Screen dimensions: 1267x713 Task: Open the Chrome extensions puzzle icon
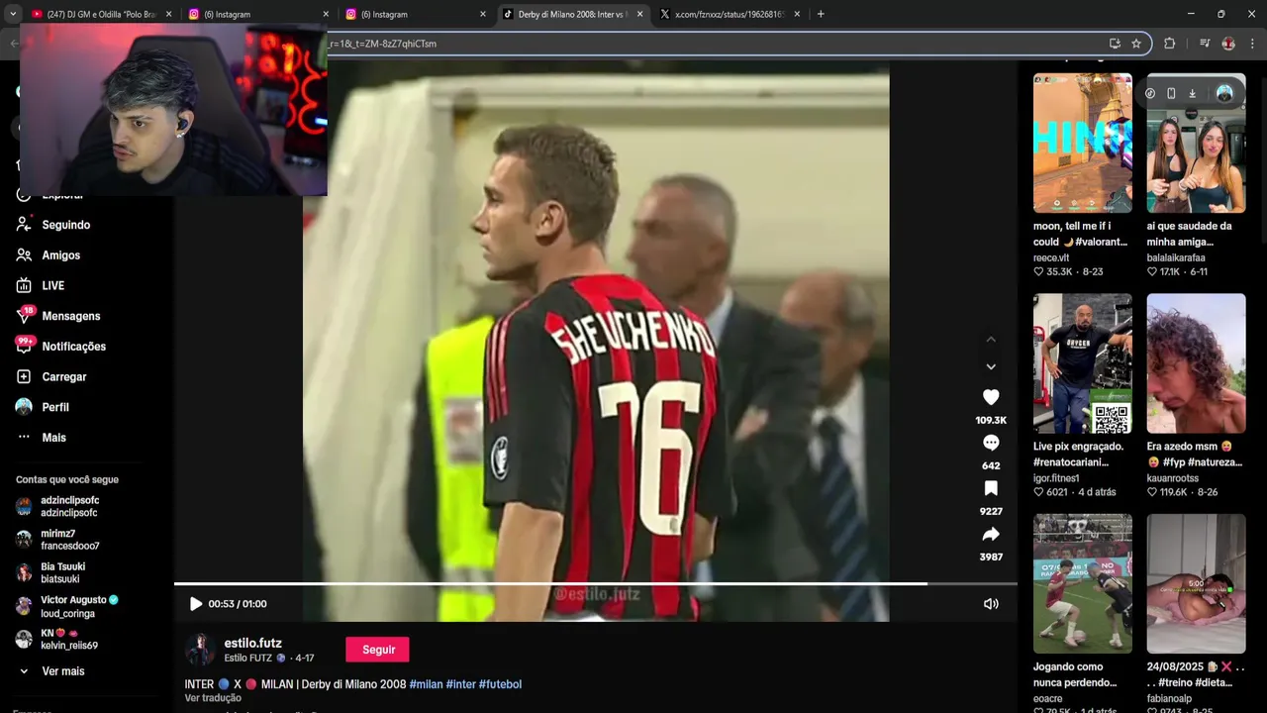pyautogui.click(x=1169, y=44)
